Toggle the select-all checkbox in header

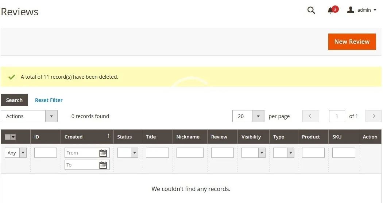click(8, 137)
